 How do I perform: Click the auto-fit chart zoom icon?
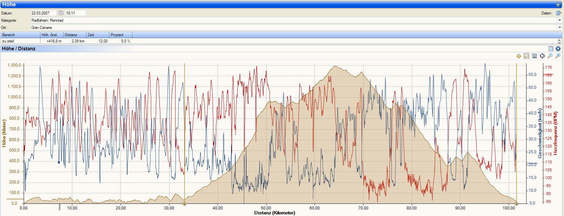[x=542, y=56]
